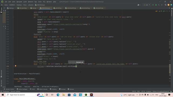173x97 pixels.
Task: Switch to test.py editor tab
Action: point(34,8)
